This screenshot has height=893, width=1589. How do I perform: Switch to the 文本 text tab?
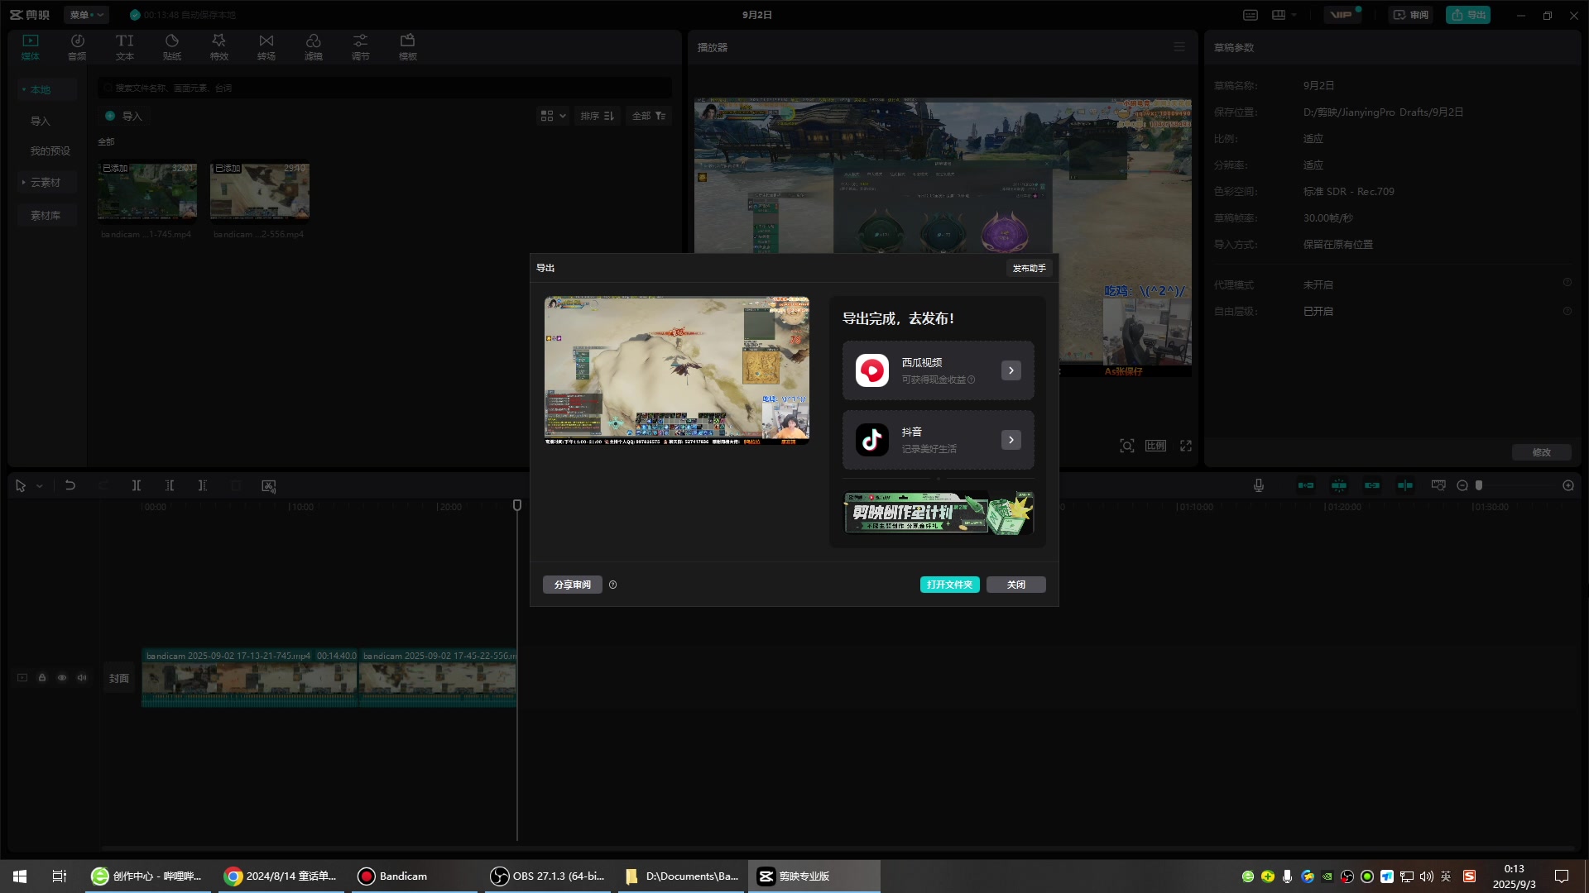125,47
